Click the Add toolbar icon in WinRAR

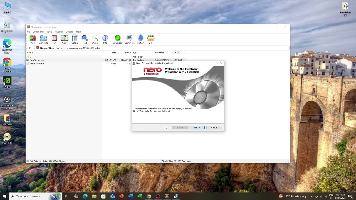33,39
